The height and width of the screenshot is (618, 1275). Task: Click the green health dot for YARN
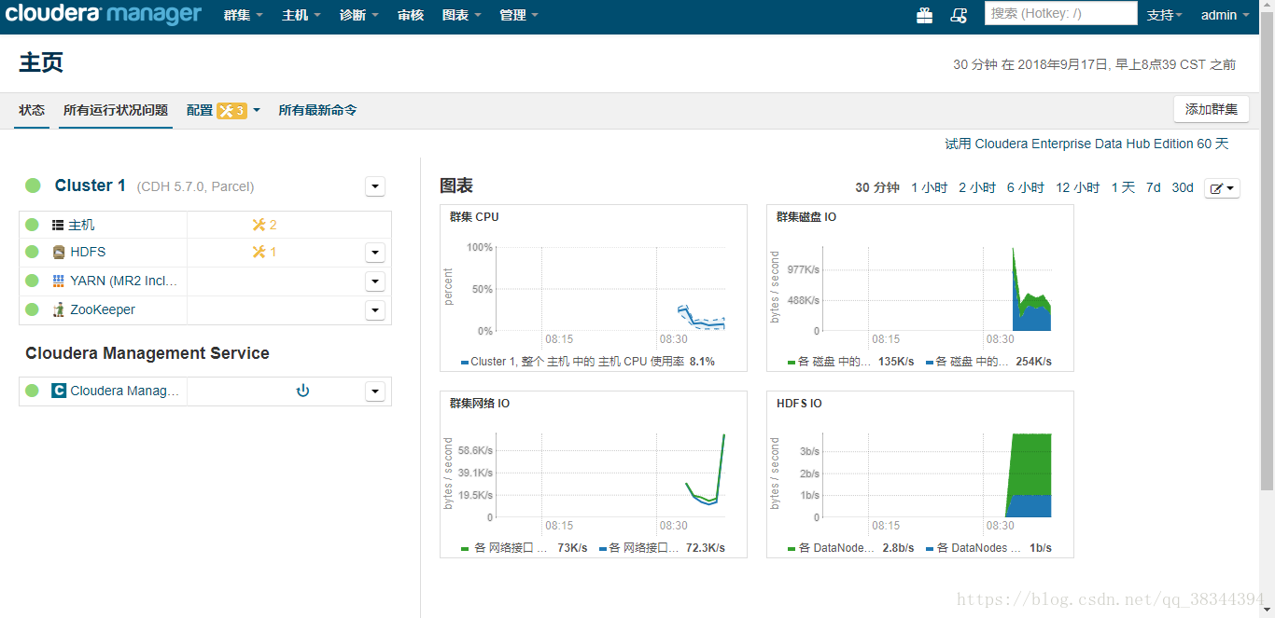[x=32, y=281]
